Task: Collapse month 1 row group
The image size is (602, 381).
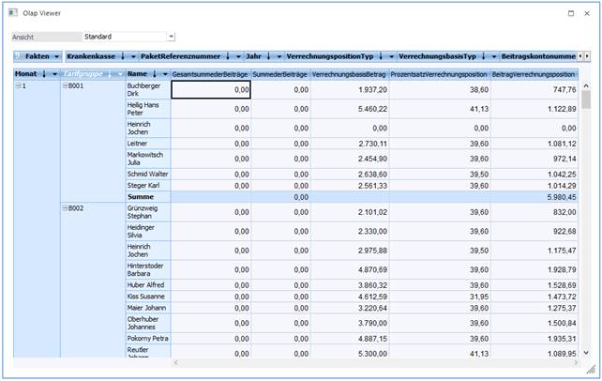Action: point(18,86)
